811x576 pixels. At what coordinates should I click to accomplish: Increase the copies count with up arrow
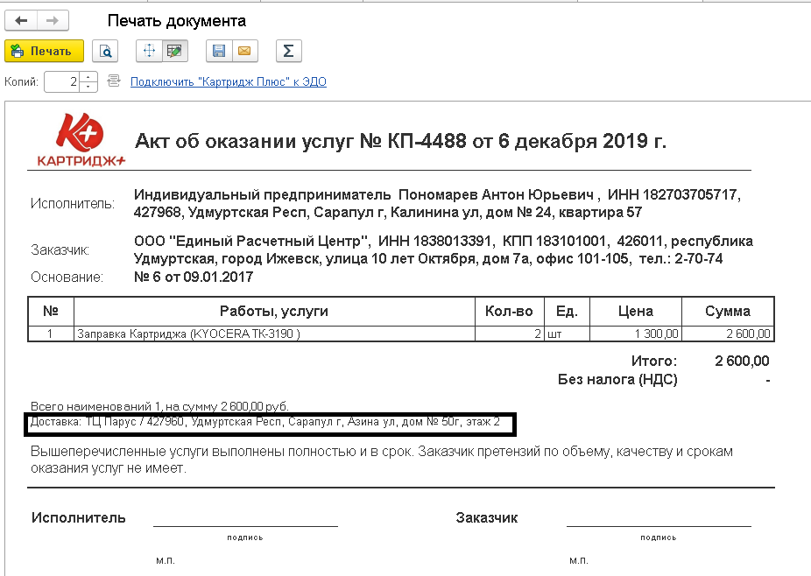point(88,78)
